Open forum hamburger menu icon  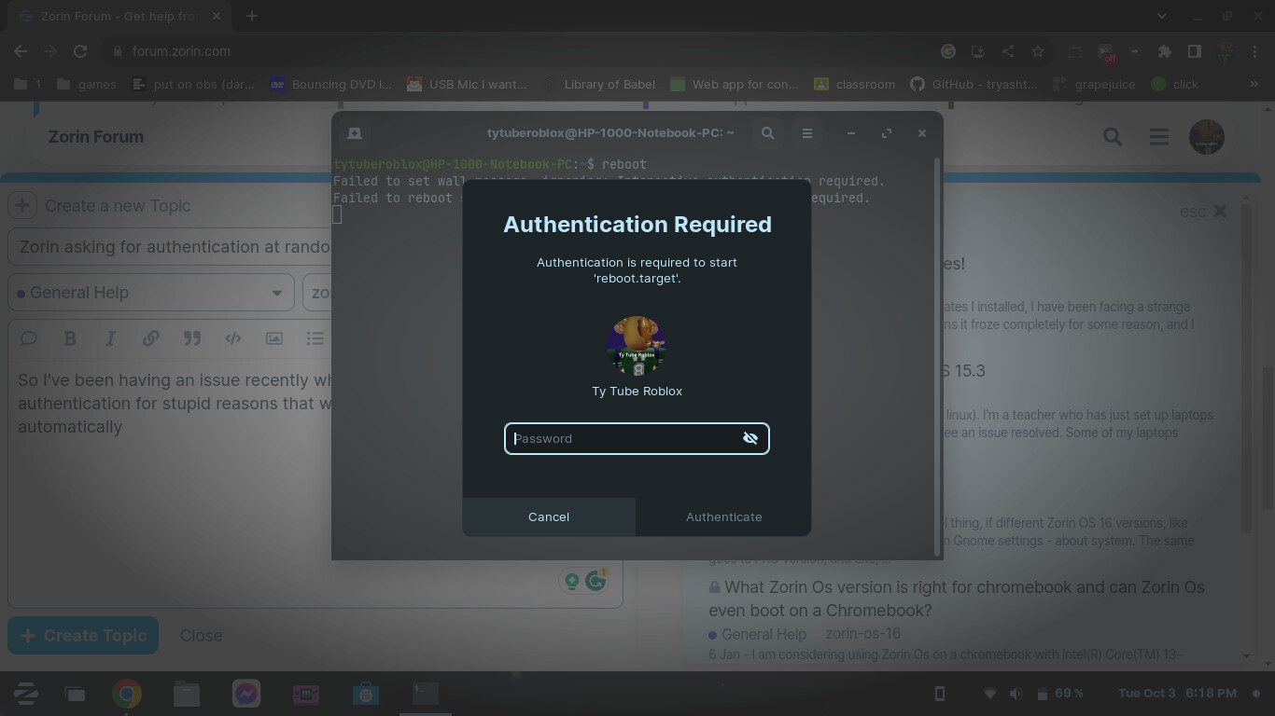point(1159,137)
